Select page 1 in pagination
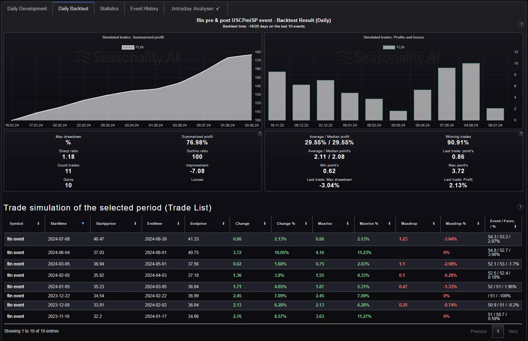528x341 pixels. pyautogui.click(x=498, y=331)
